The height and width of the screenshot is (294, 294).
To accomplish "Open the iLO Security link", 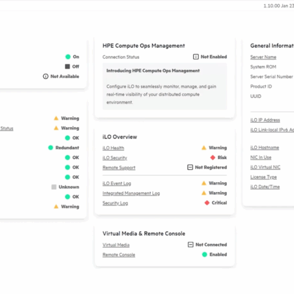I will (x=115, y=158).
